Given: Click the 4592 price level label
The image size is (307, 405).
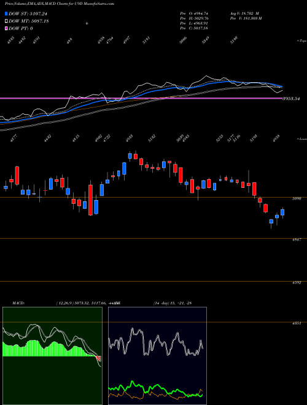Looking at the screenshot, I should [x=297, y=282].
